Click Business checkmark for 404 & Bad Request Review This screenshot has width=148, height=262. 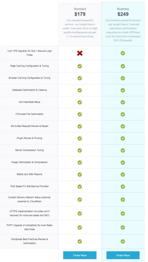[123, 126]
